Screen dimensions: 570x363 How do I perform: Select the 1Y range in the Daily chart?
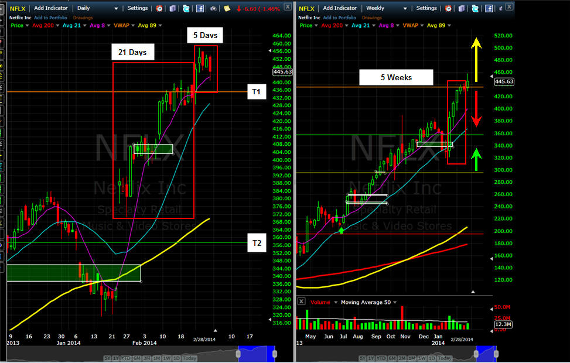pyautogui.click(x=115, y=358)
